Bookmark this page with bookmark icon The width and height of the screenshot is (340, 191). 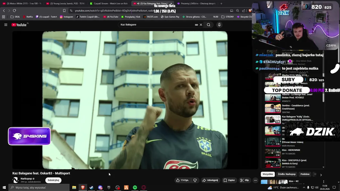click(x=64, y=11)
